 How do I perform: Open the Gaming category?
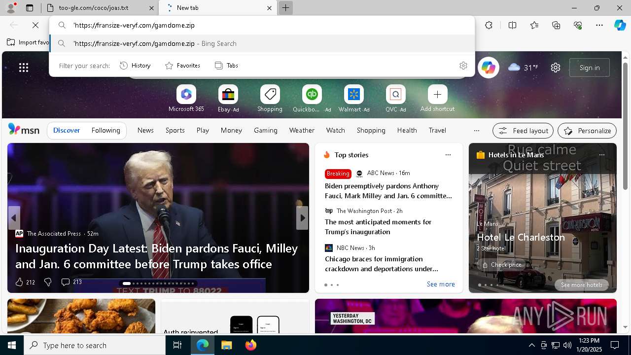click(x=266, y=130)
